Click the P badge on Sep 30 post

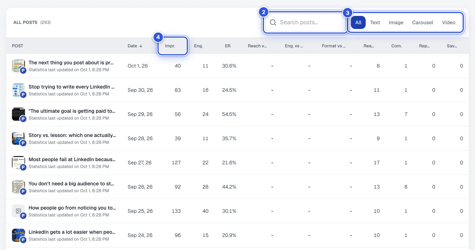click(23, 94)
